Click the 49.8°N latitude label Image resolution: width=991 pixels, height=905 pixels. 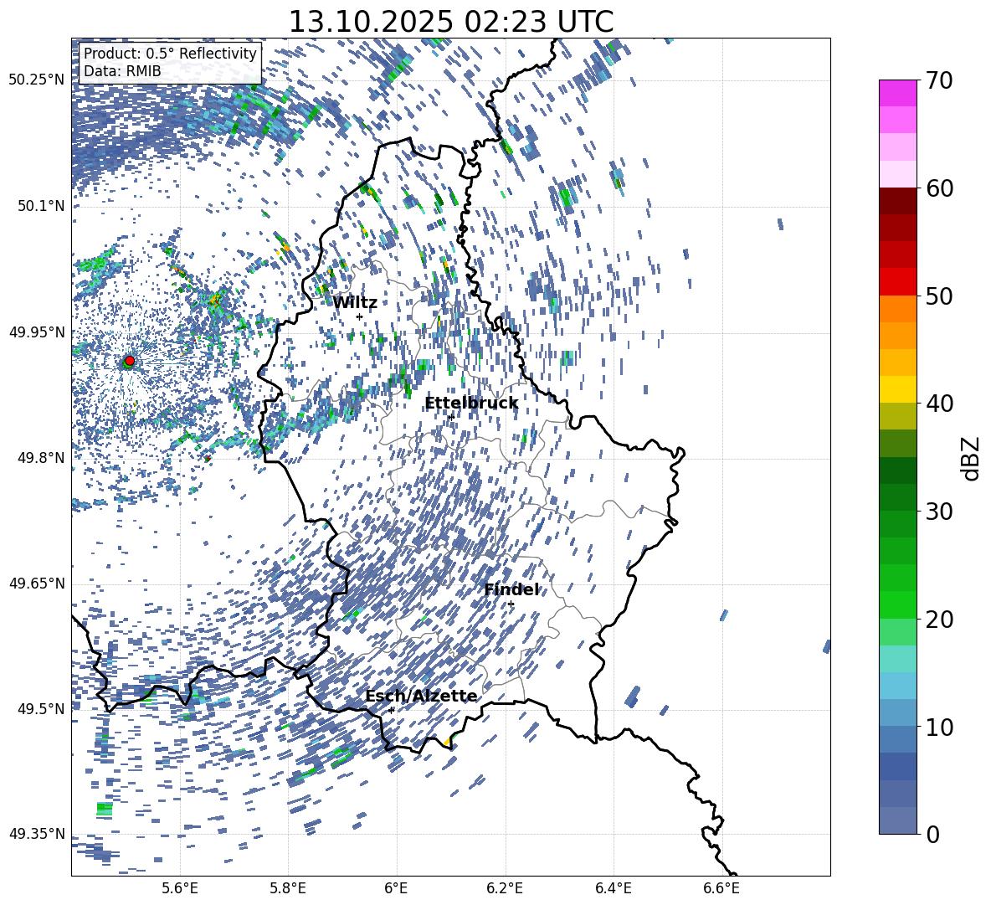click(42, 458)
